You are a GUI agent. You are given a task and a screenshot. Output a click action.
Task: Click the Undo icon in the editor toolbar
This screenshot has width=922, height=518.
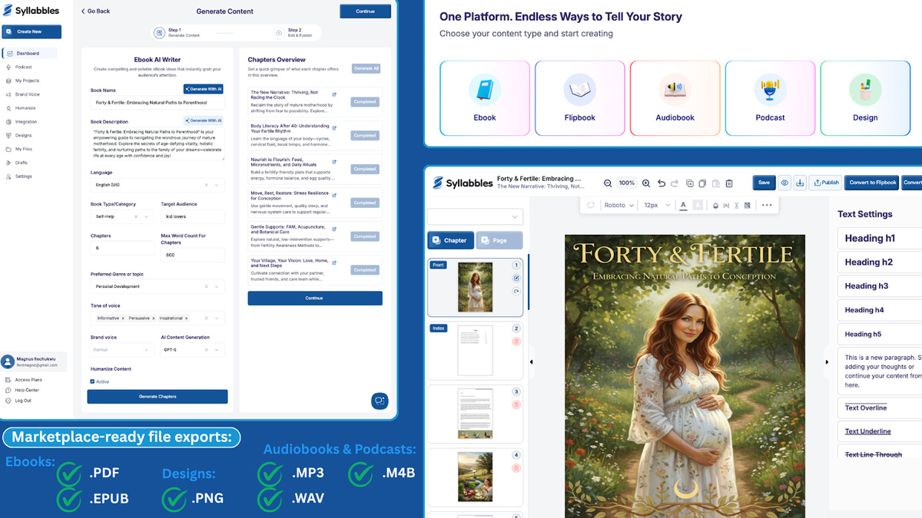coord(662,183)
